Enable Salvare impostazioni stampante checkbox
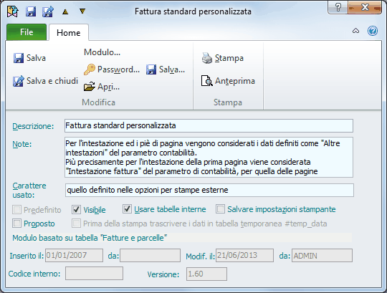The width and height of the screenshot is (387, 293). [x=221, y=209]
